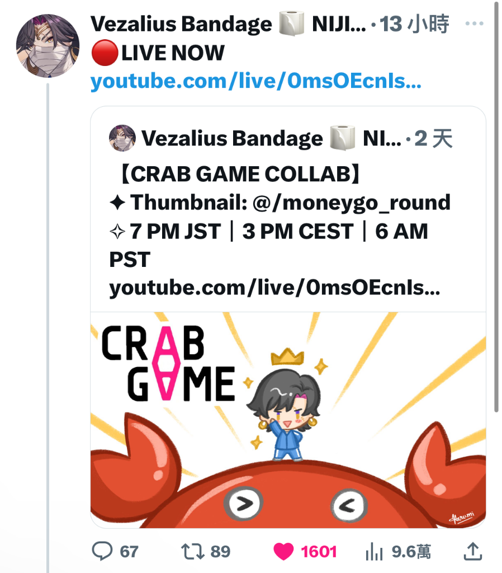Viewport: 502px width, 573px height.
Task: Click the 13 小時 timestamp
Action: 414,24
